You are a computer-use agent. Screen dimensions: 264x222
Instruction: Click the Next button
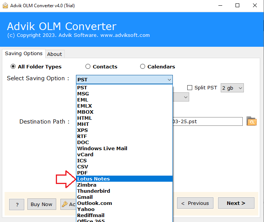[236, 203]
